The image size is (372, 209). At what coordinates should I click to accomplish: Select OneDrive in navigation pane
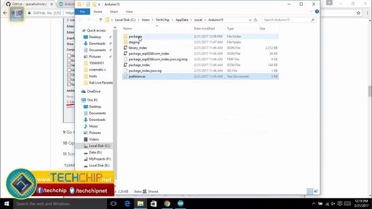pos(94,92)
